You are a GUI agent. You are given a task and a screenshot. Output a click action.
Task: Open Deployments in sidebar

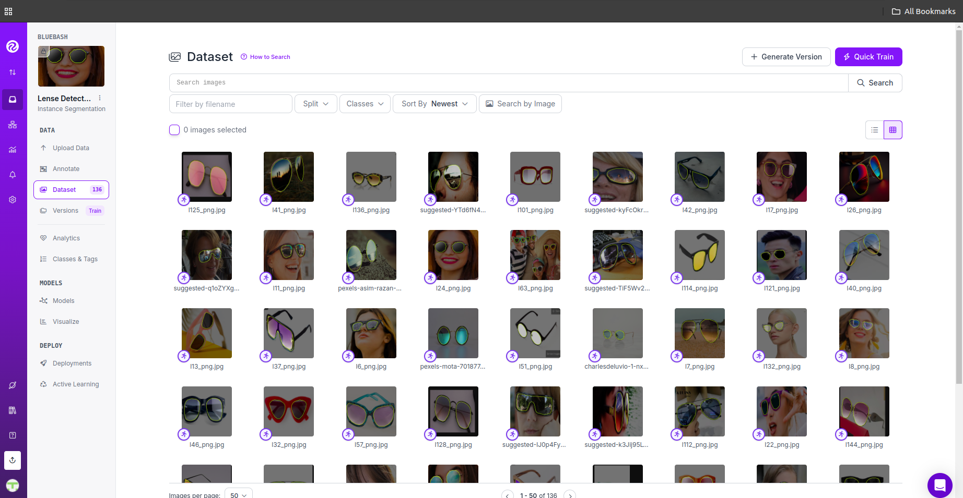click(x=71, y=363)
